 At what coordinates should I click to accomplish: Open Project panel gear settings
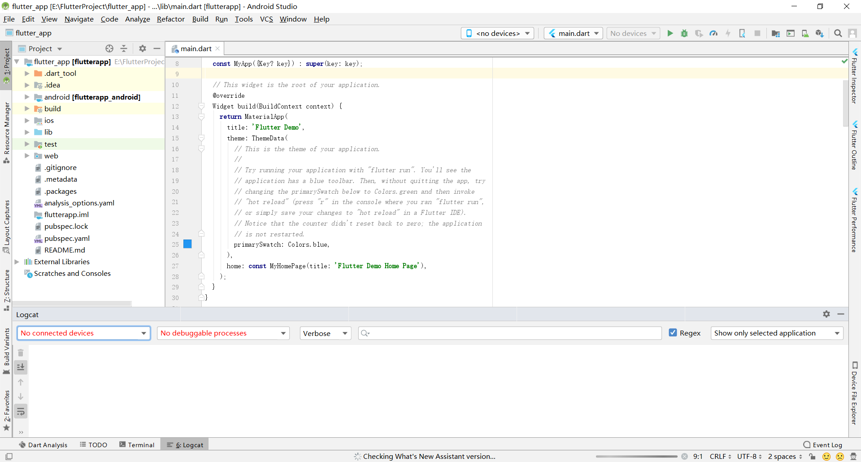[x=143, y=48]
